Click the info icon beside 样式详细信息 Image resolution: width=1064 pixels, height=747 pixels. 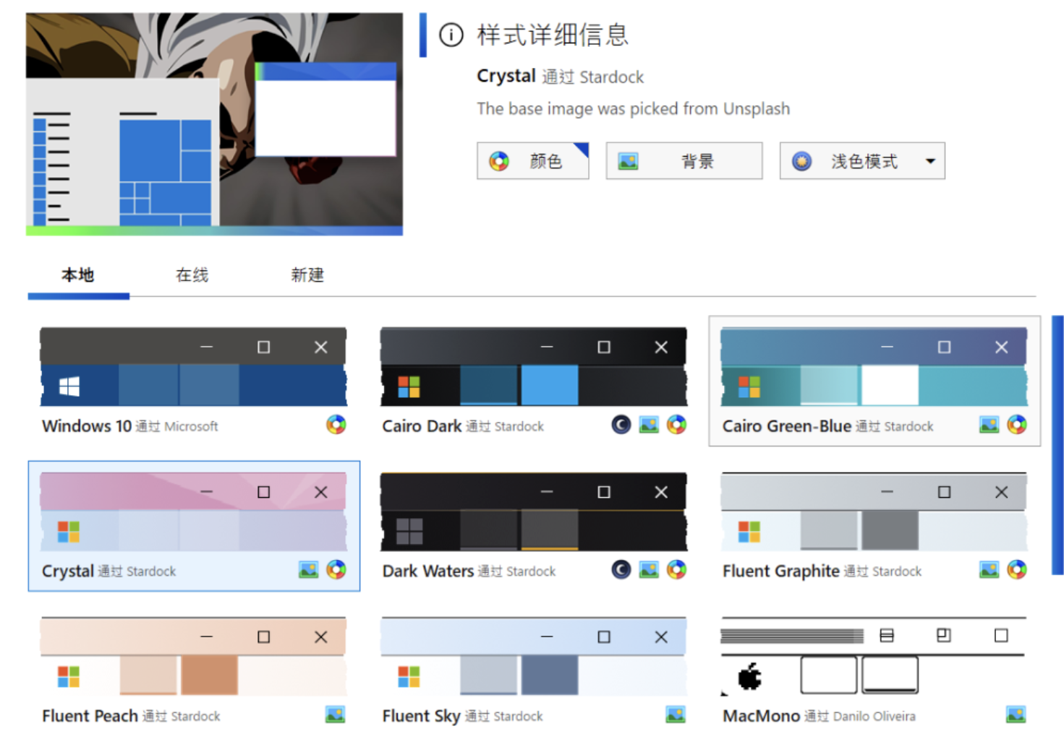[x=450, y=35]
